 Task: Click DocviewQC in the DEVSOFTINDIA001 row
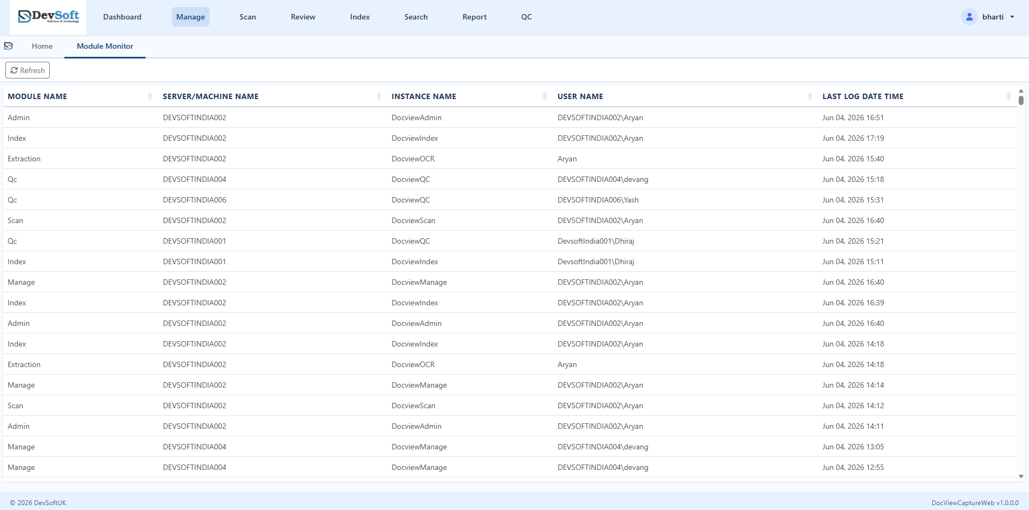pyautogui.click(x=411, y=241)
